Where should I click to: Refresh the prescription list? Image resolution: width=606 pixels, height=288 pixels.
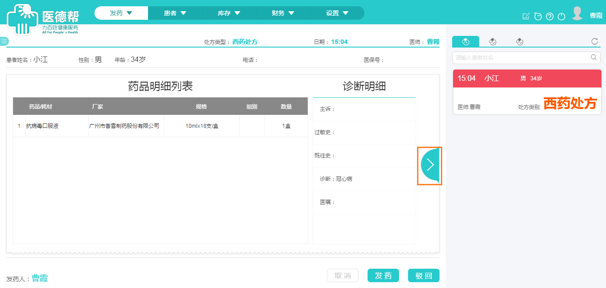click(595, 42)
